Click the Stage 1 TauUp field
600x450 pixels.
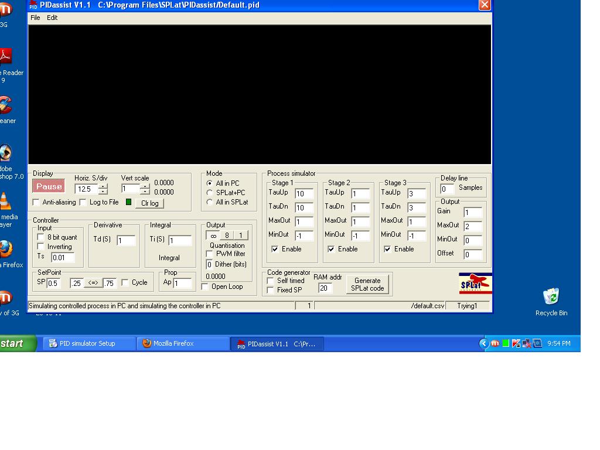coord(304,193)
